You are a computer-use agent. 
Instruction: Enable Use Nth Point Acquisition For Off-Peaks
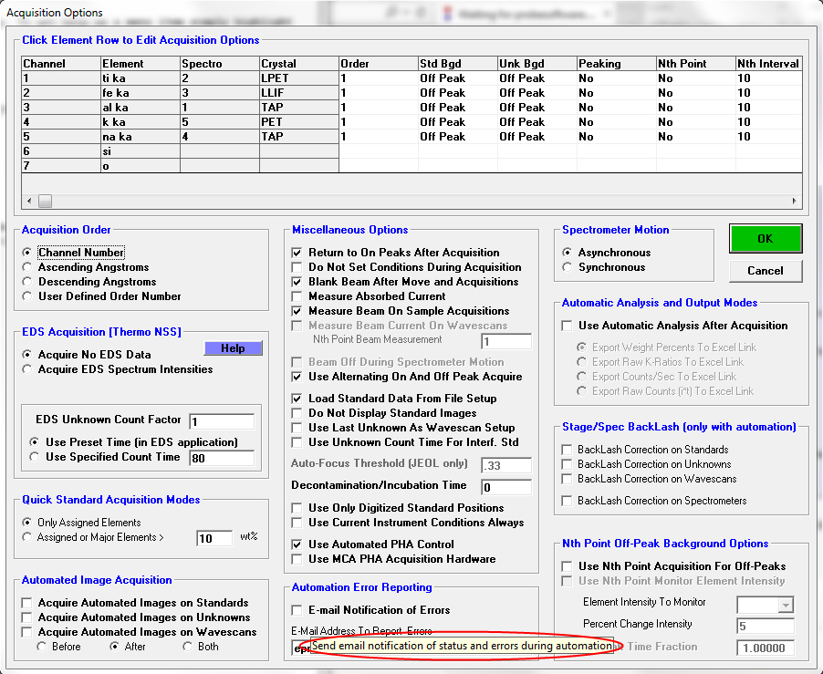[568, 566]
